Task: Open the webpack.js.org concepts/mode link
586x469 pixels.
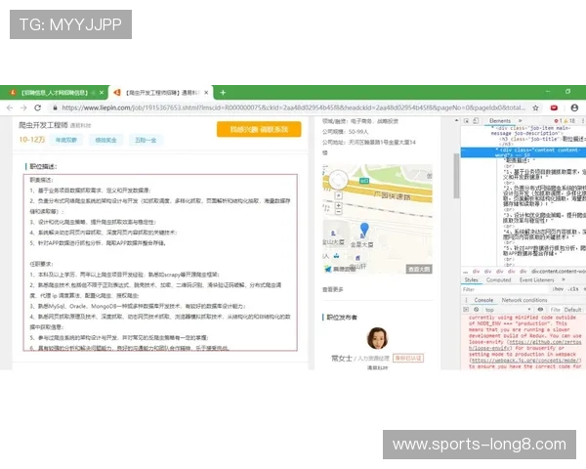Action: 525,361
